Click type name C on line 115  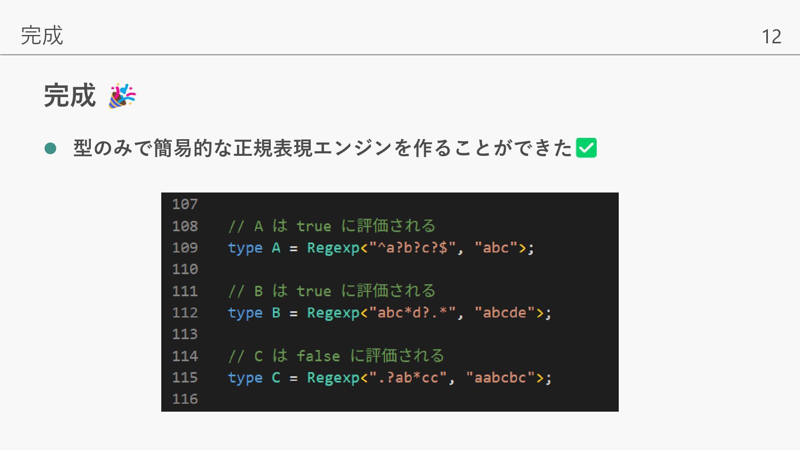(x=276, y=378)
